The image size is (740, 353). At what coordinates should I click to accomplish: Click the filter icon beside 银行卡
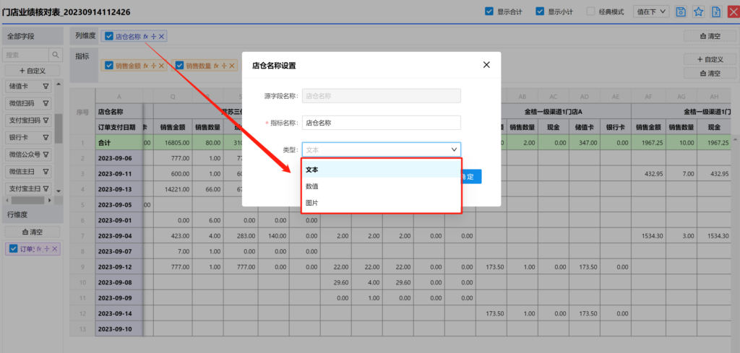point(46,137)
